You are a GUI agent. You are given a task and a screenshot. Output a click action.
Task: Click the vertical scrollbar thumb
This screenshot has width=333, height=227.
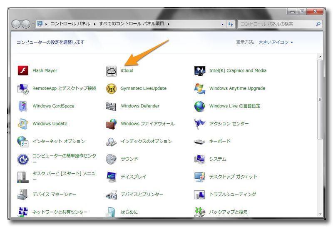320,99
